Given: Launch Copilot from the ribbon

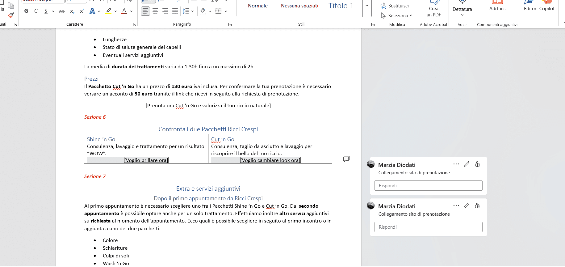Looking at the screenshot, I should point(547,6).
